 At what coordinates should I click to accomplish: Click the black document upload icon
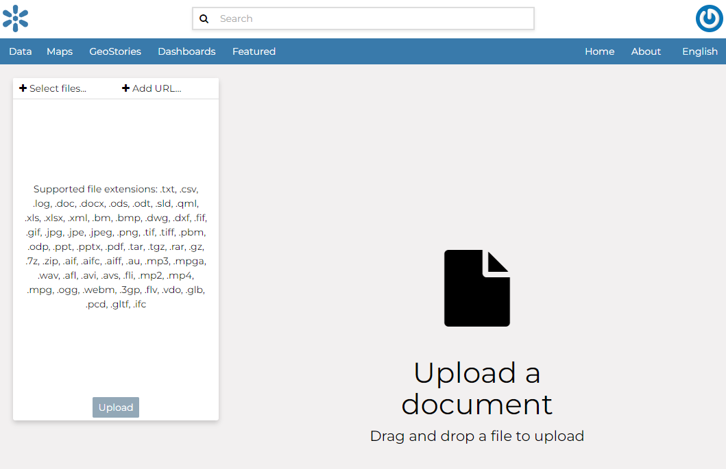point(477,287)
